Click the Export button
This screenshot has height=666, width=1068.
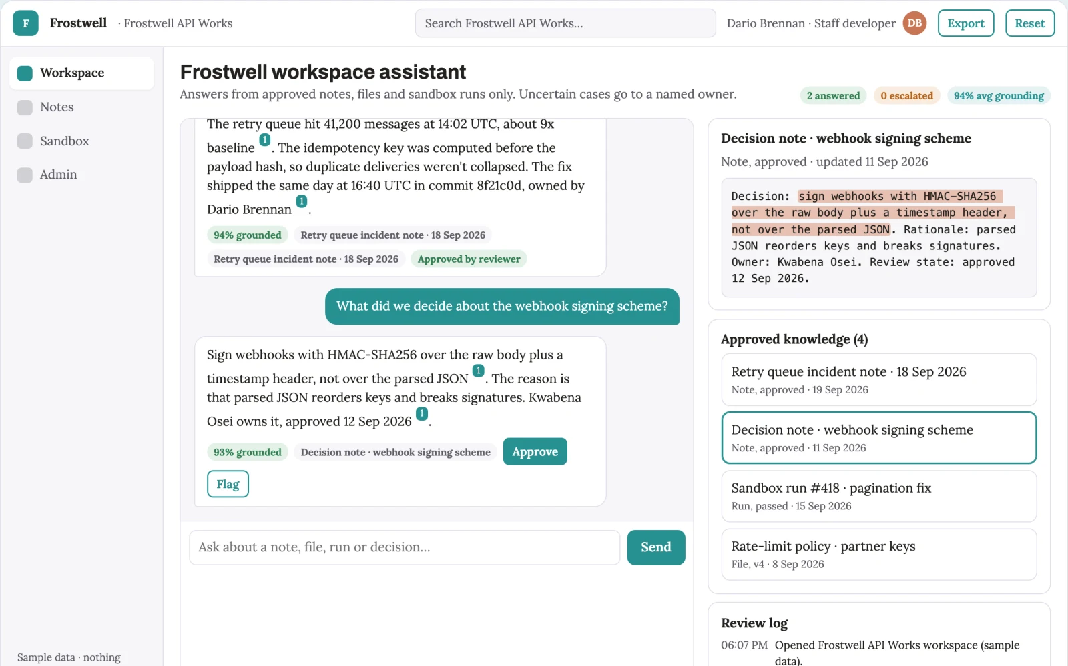click(x=966, y=23)
